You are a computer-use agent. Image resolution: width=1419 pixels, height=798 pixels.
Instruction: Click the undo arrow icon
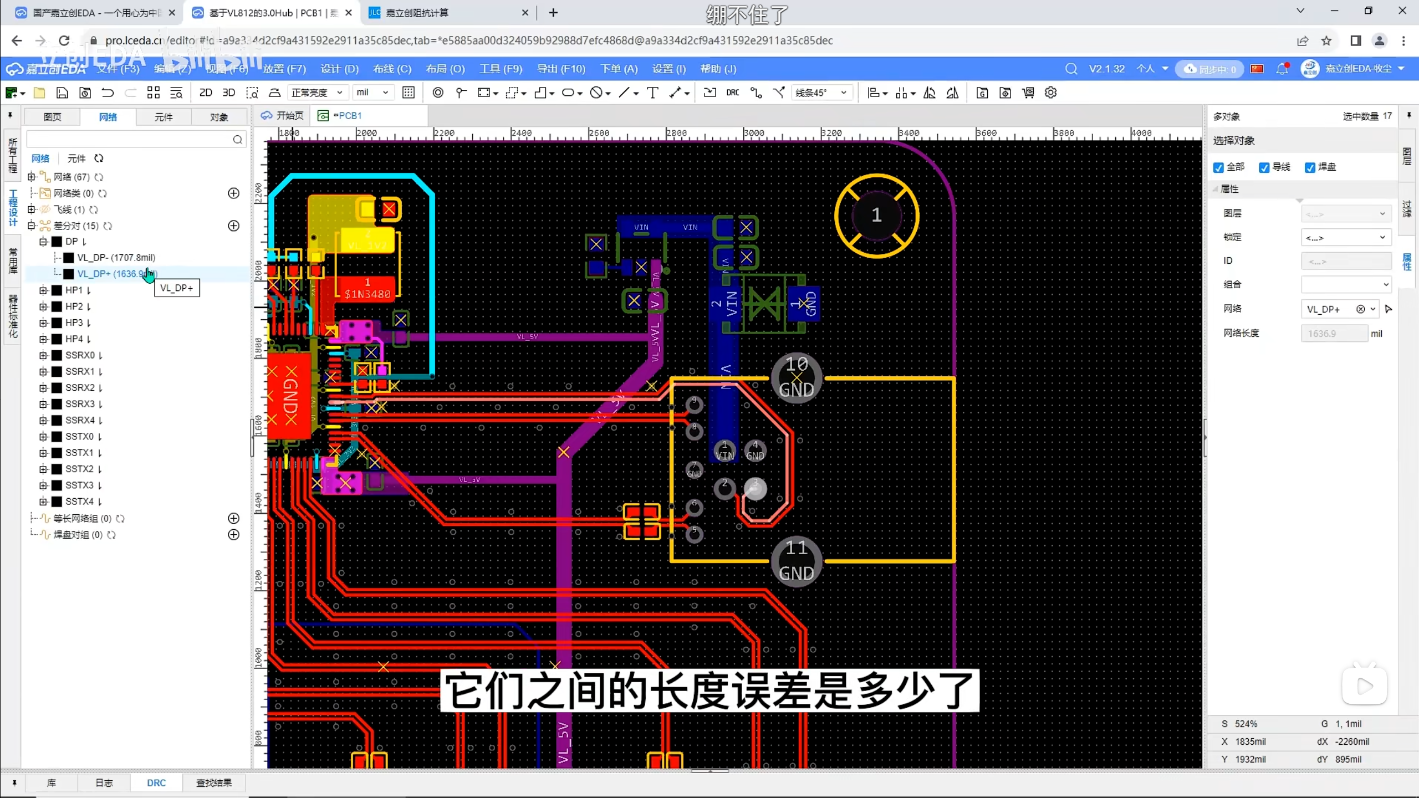tap(108, 93)
